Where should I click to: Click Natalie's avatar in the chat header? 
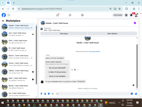point(43,23)
